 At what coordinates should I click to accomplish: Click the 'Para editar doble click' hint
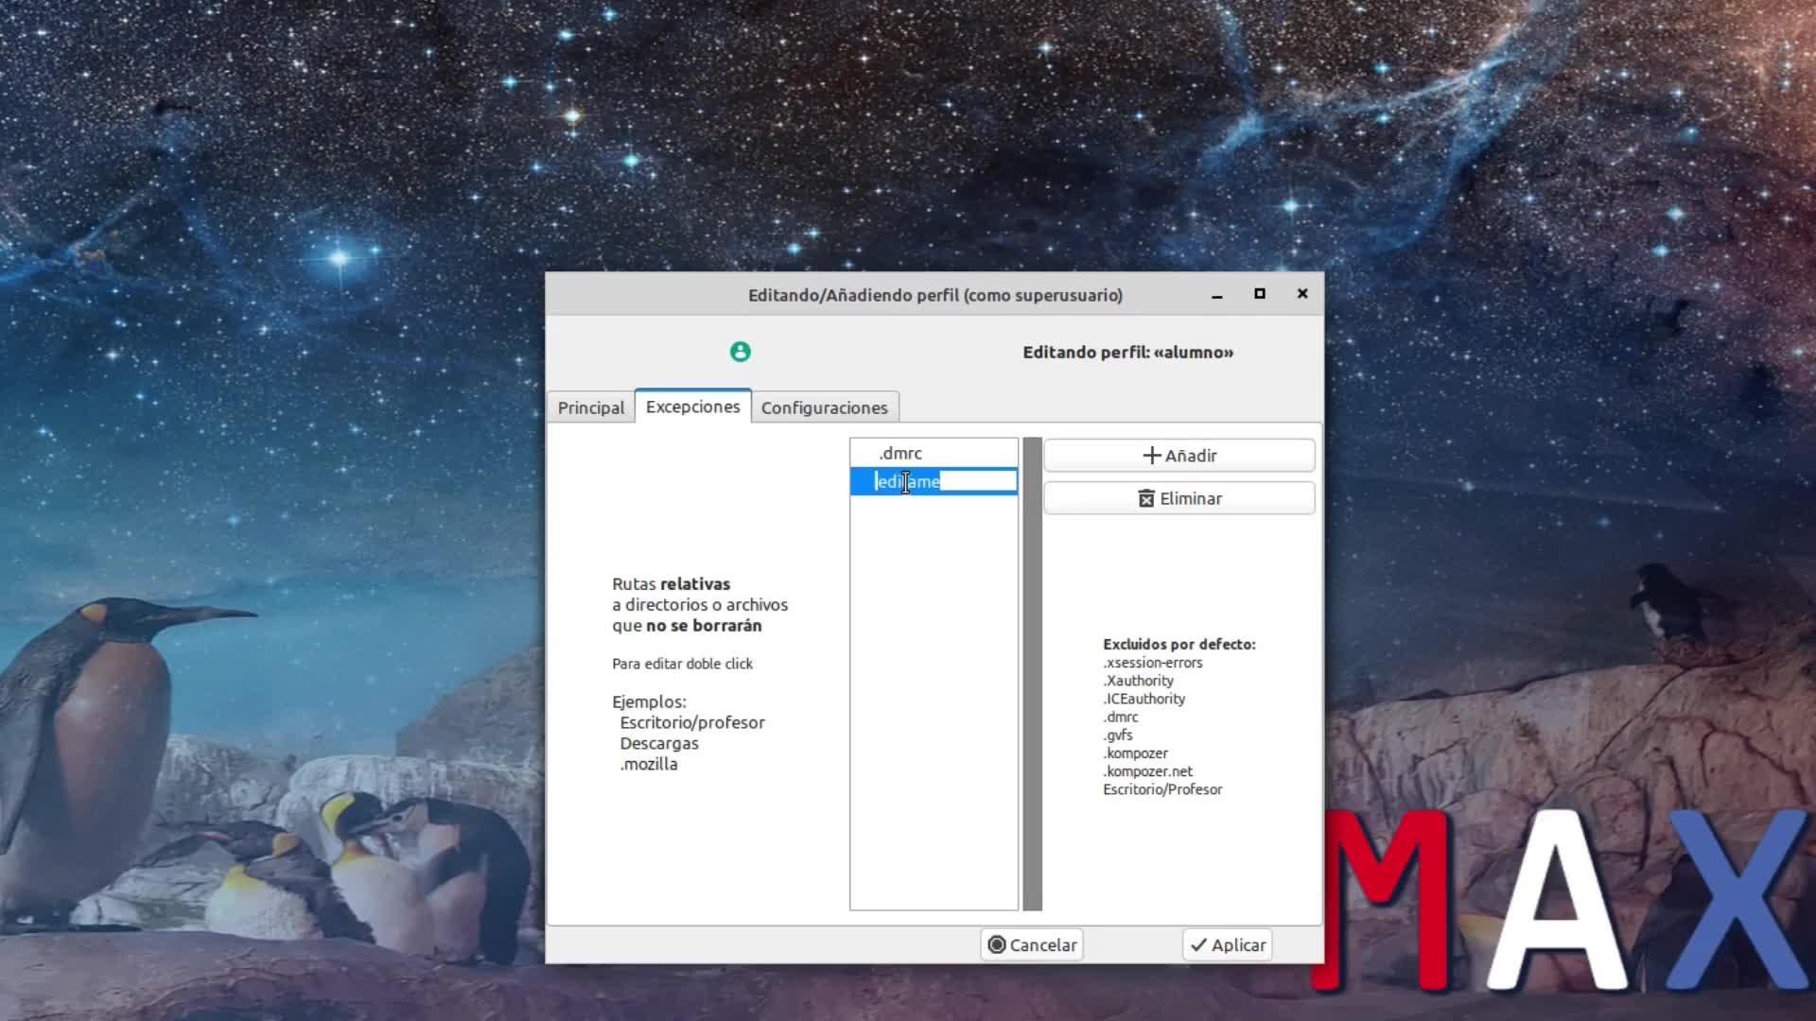[x=682, y=664]
